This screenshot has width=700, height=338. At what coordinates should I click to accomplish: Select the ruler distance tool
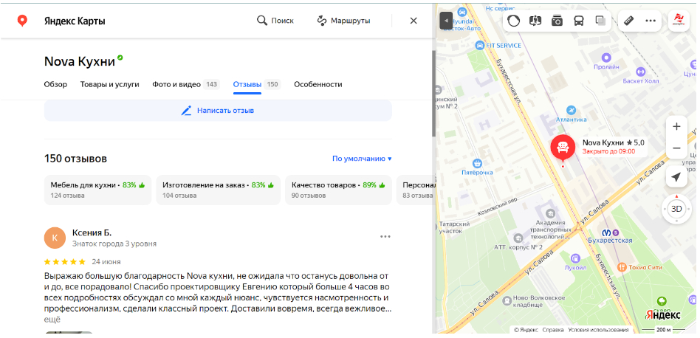coord(628,21)
